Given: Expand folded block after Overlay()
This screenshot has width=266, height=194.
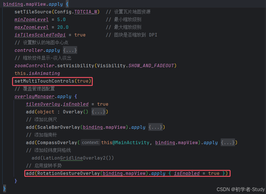Looking at the screenshot, I should [98, 112].
